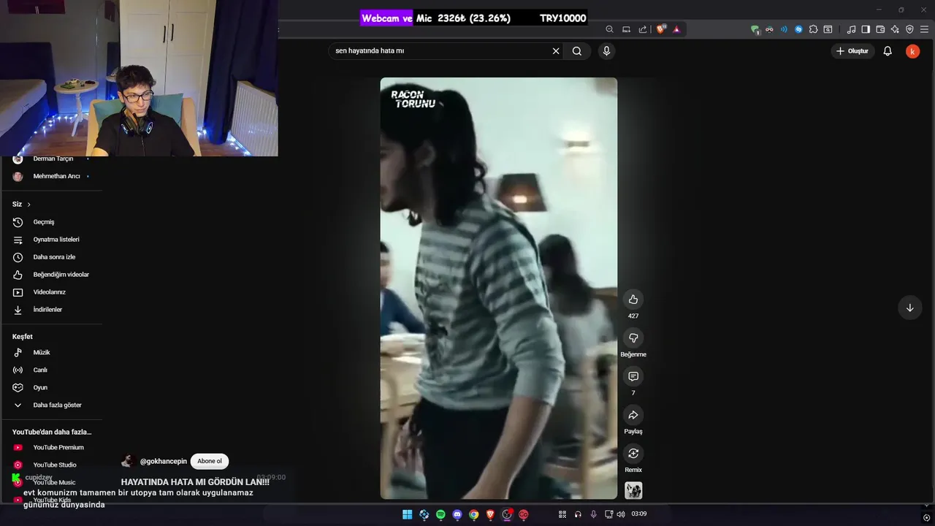Open the Brave VPN shield icon

coord(909,29)
